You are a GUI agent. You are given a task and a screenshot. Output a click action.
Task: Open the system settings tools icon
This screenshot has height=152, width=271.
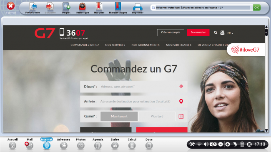(x=192, y=144)
